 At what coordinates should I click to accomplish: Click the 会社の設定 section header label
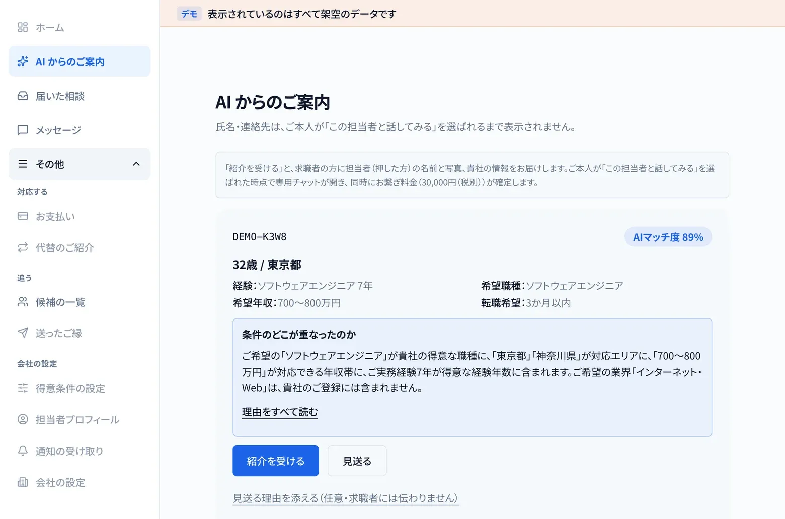(37, 363)
